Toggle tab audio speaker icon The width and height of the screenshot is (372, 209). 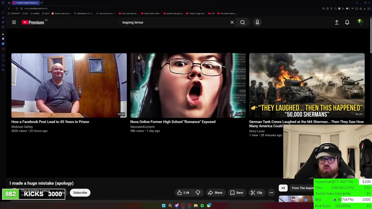click(x=353, y=8)
